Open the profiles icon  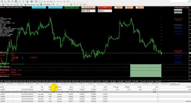[x=3, y=5]
